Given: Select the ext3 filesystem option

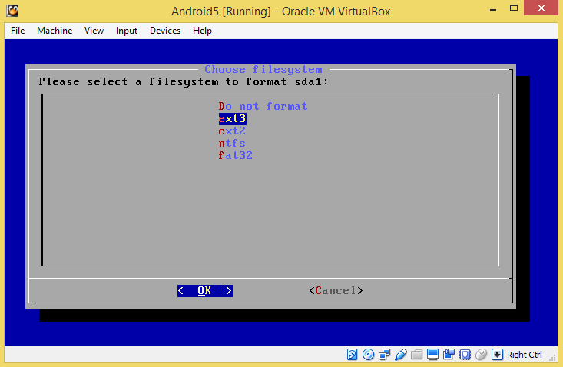Looking at the screenshot, I should point(232,119).
